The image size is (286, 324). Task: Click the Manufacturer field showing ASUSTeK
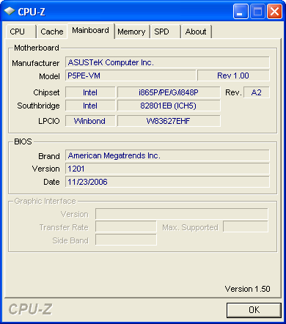pos(167,62)
